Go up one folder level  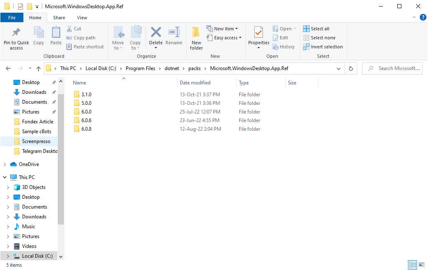(38, 68)
